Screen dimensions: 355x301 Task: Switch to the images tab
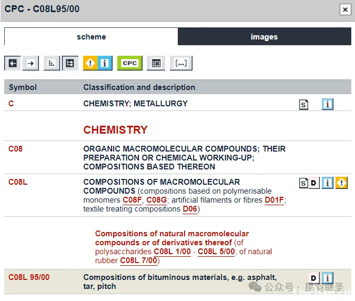click(x=264, y=37)
